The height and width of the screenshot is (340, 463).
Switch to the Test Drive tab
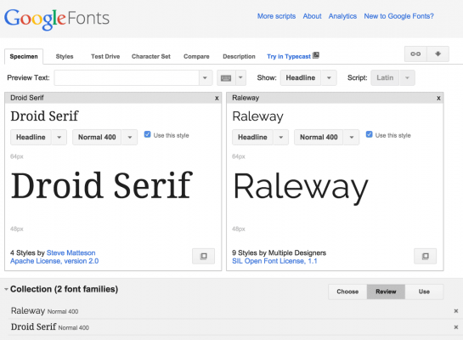105,56
